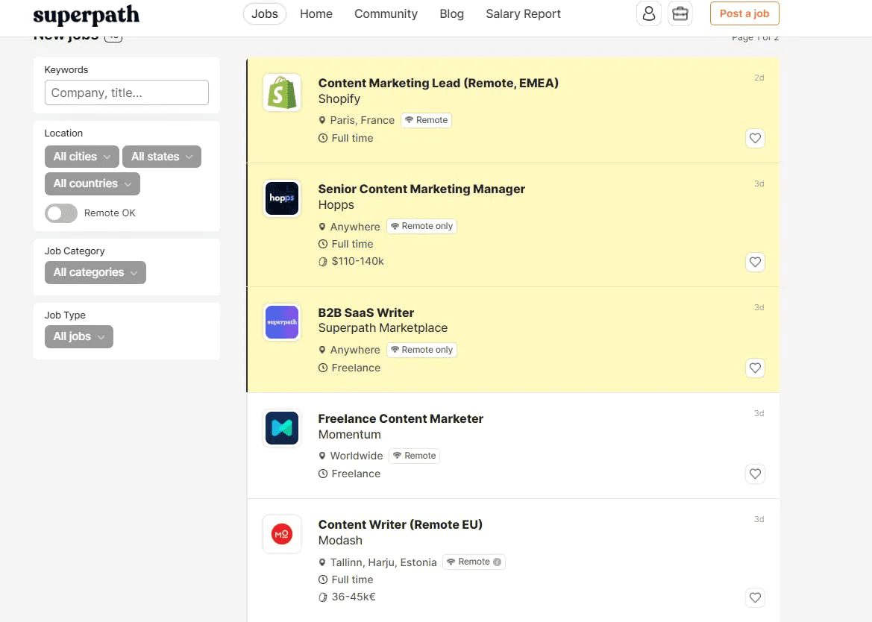Screen dimensions: 872x622
Task: Click the clock icon beside Momentum Freelance
Action: 322,474
